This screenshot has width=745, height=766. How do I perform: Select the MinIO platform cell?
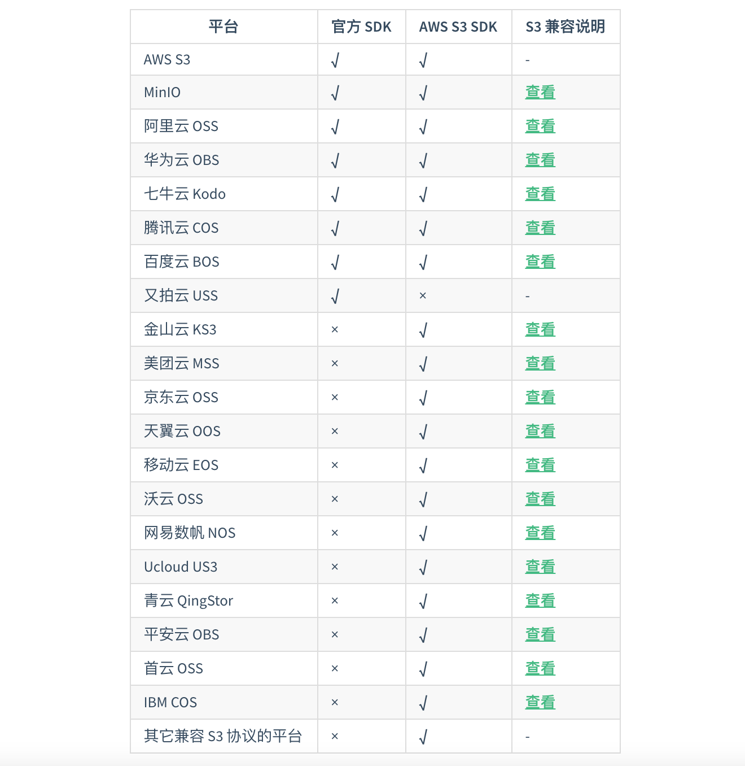[224, 92]
